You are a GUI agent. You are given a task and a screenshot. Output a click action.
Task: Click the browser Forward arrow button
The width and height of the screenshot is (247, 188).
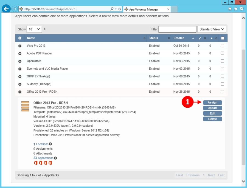tap(15, 9)
